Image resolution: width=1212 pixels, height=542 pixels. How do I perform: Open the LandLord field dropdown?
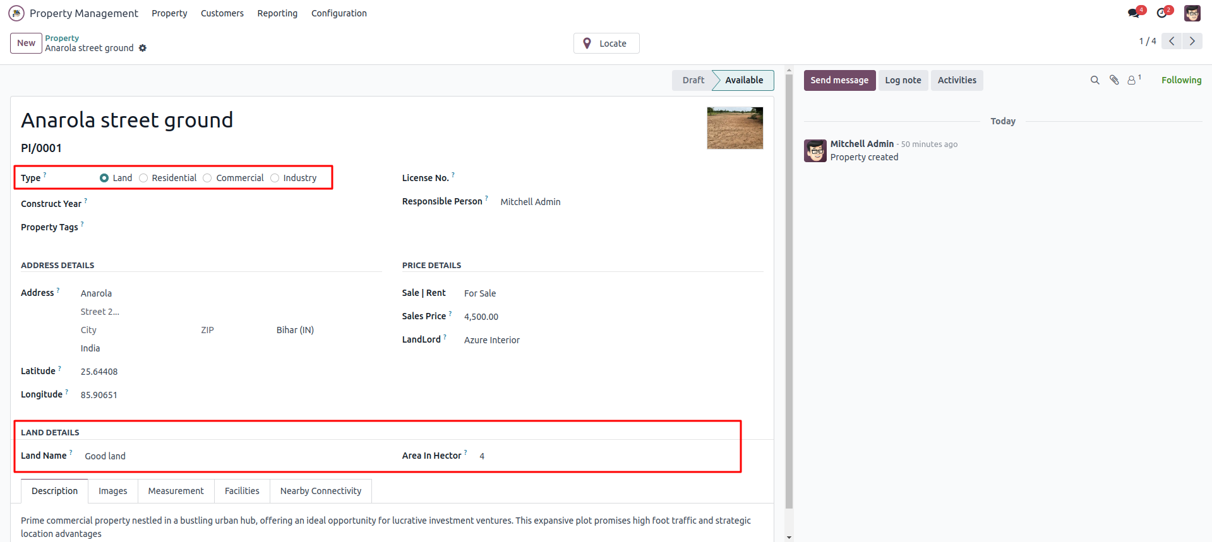coord(491,340)
